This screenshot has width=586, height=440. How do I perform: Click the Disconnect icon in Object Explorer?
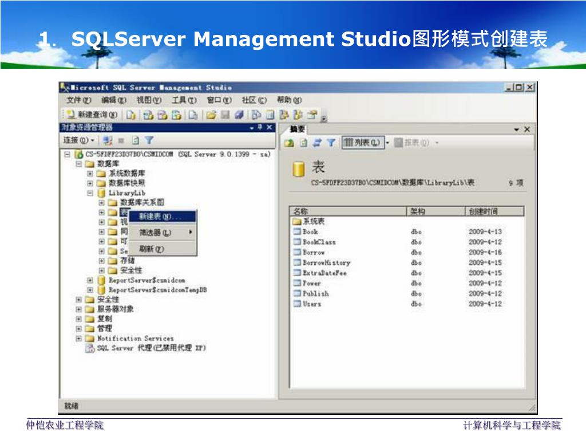108,140
